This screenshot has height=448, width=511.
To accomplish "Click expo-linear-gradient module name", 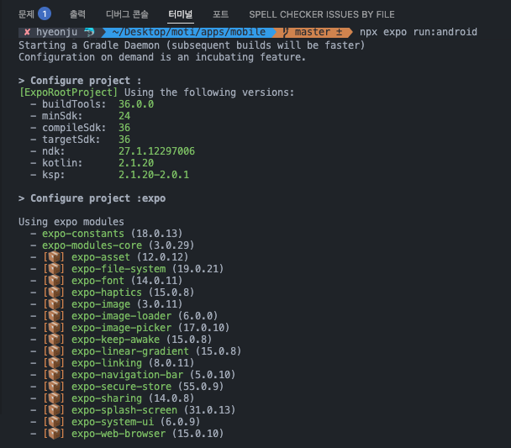I will pos(130,351).
